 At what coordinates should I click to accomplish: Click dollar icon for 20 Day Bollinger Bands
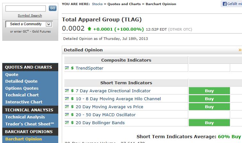pyautogui.click(x=72, y=123)
